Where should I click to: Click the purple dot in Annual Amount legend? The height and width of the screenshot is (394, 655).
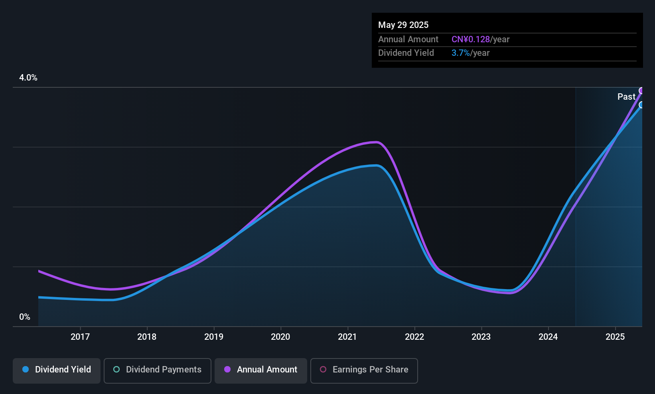(x=227, y=369)
